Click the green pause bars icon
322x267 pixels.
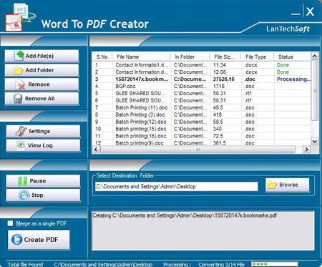pyautogui.click(x=23, y=181)
